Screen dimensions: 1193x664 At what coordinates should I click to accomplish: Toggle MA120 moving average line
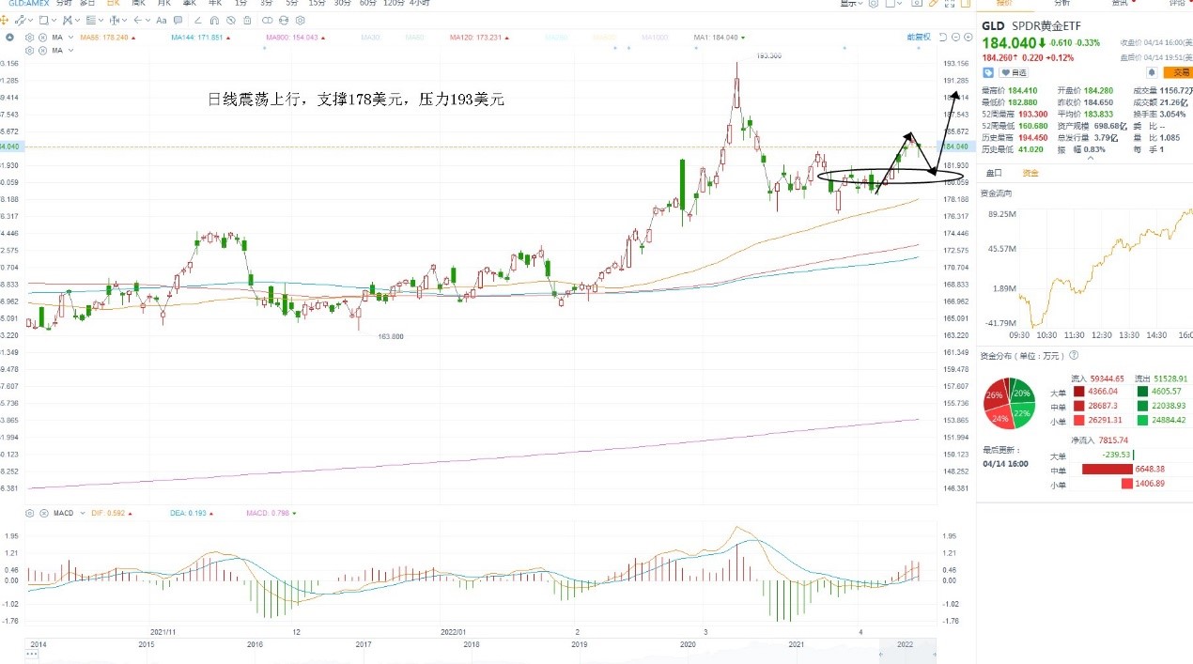[478, 38]
